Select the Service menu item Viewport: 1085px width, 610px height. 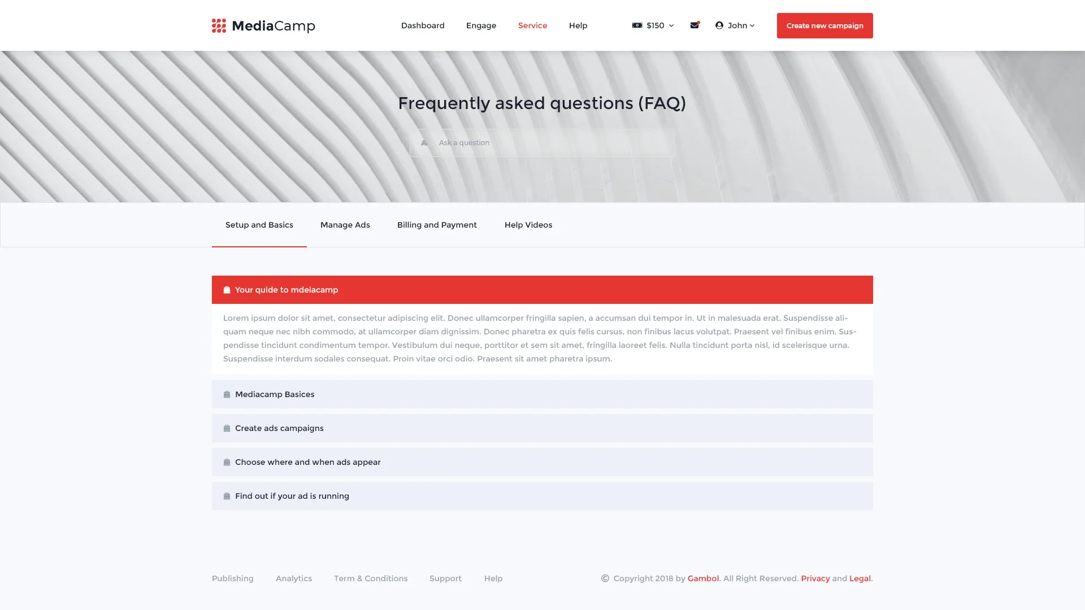(x=532, y=25)
